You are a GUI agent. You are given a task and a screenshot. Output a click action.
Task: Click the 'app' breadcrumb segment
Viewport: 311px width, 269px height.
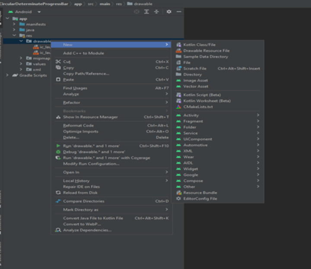pos(78,4)
